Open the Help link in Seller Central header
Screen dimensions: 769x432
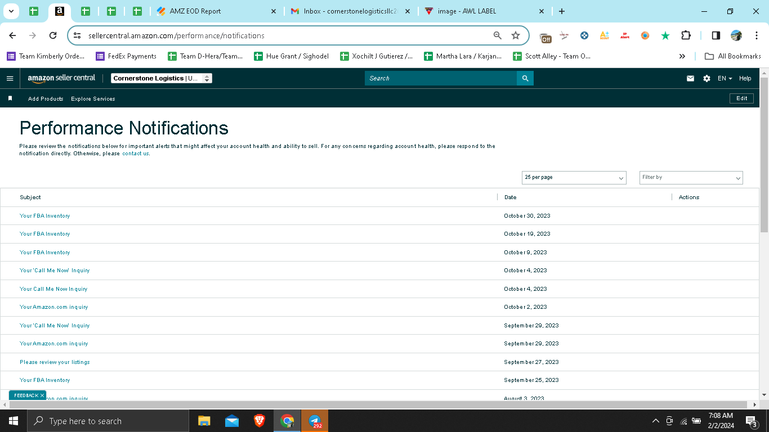pyautogui.click(x=745, y=79)
